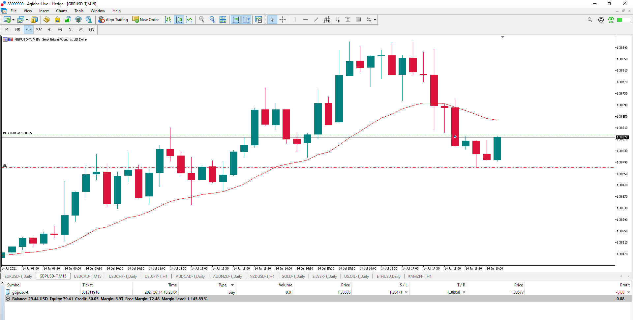The height and width of the screenshot is (320, 633).
Task: Zoom out the chart
Action: tap(212, 20)
